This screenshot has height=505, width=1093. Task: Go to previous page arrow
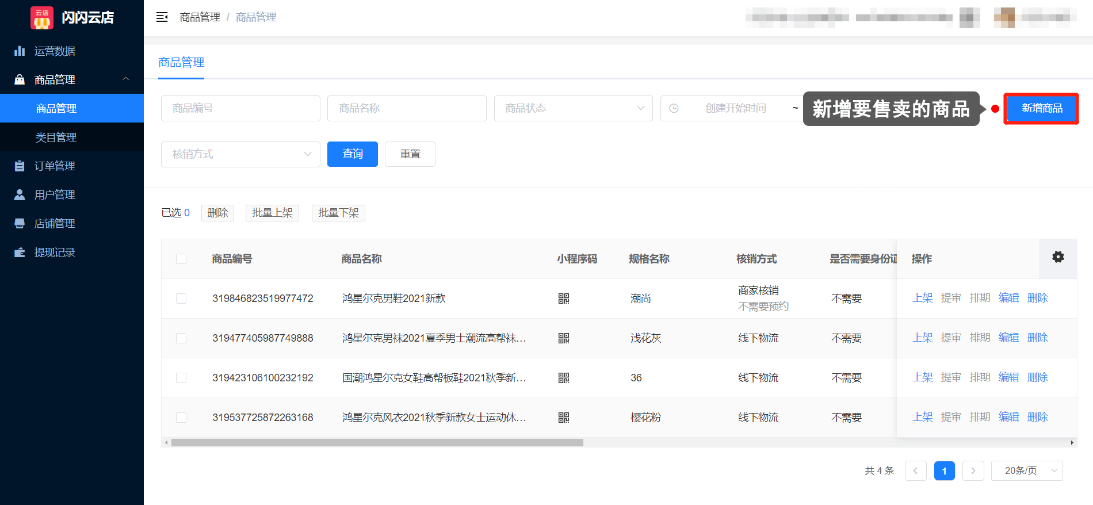916,470
